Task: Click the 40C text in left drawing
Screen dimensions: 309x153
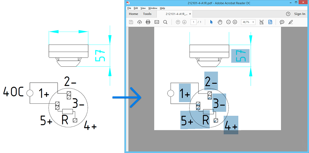Action: (14, 92)
